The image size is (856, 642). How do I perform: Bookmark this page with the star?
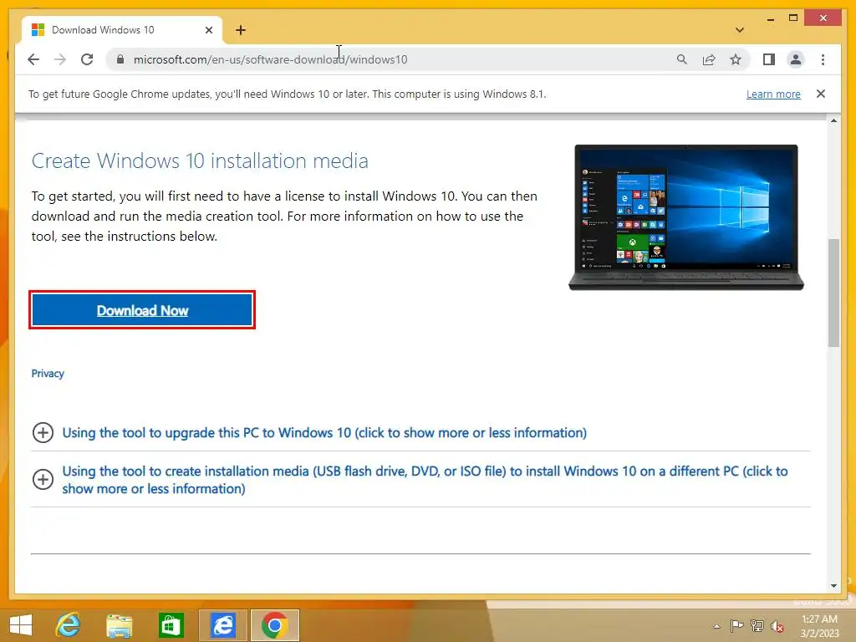(736, 59)
